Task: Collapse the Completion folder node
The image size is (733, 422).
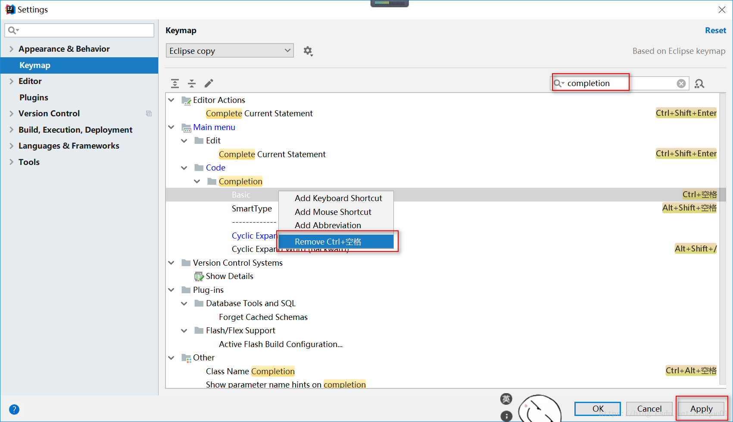Action: click(197, 182)
